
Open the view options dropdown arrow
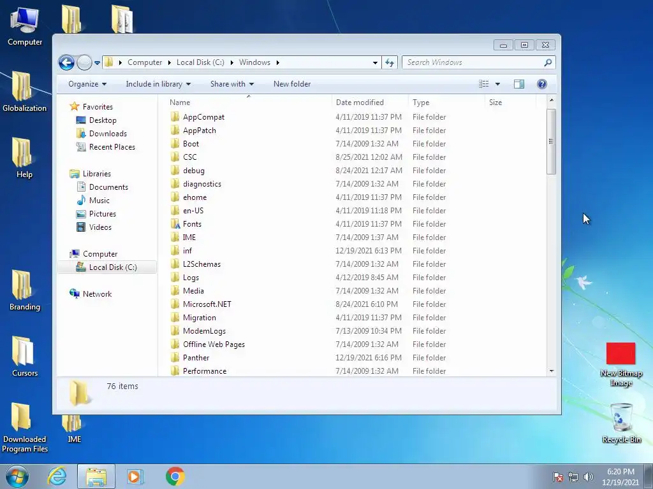click(497, 84)
